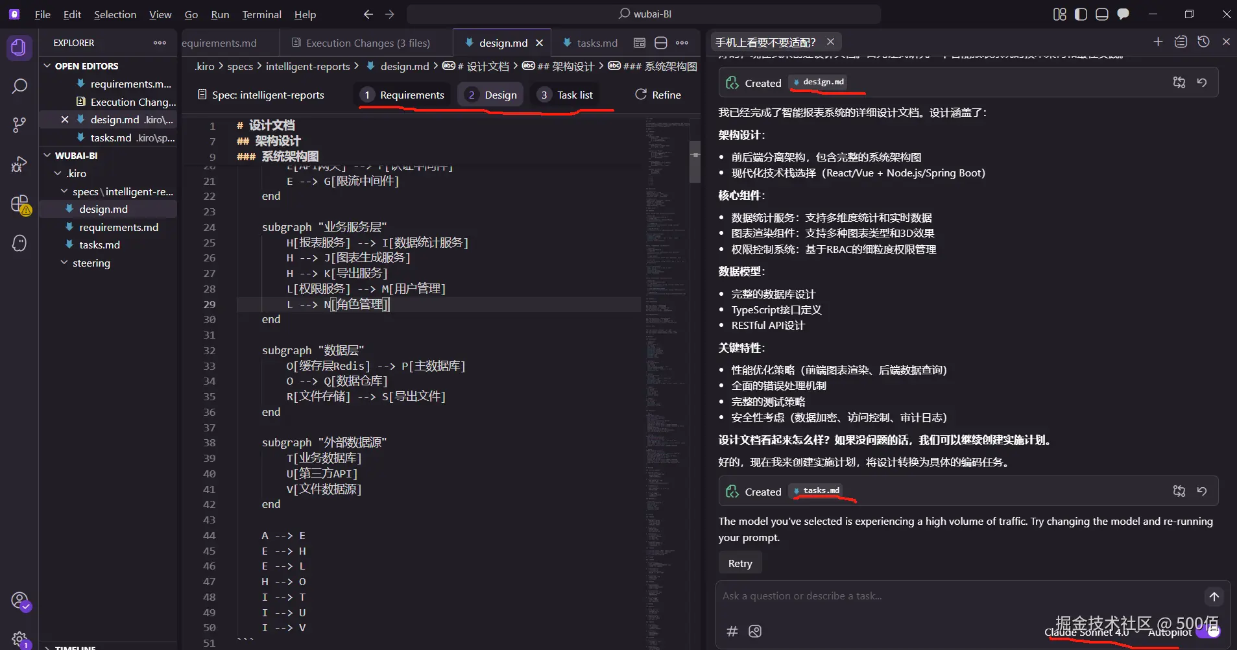Expand the TIMELINE section
The image size is (1237, 650).
(108, 646)
